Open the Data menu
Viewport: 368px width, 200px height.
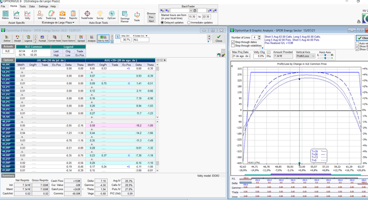coord(32,6)
